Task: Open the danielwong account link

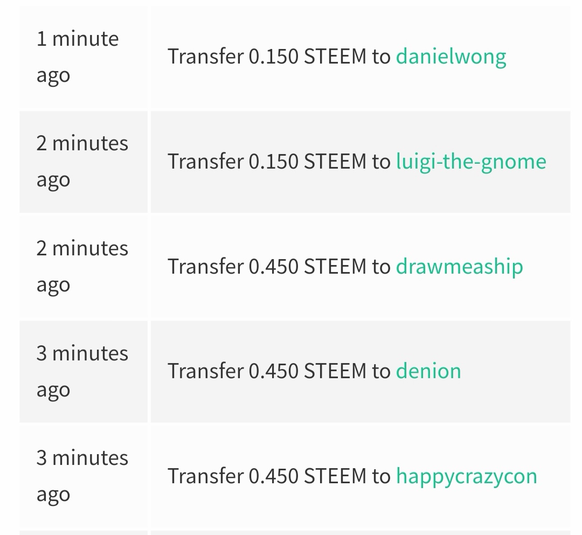Action: (451, 57)
